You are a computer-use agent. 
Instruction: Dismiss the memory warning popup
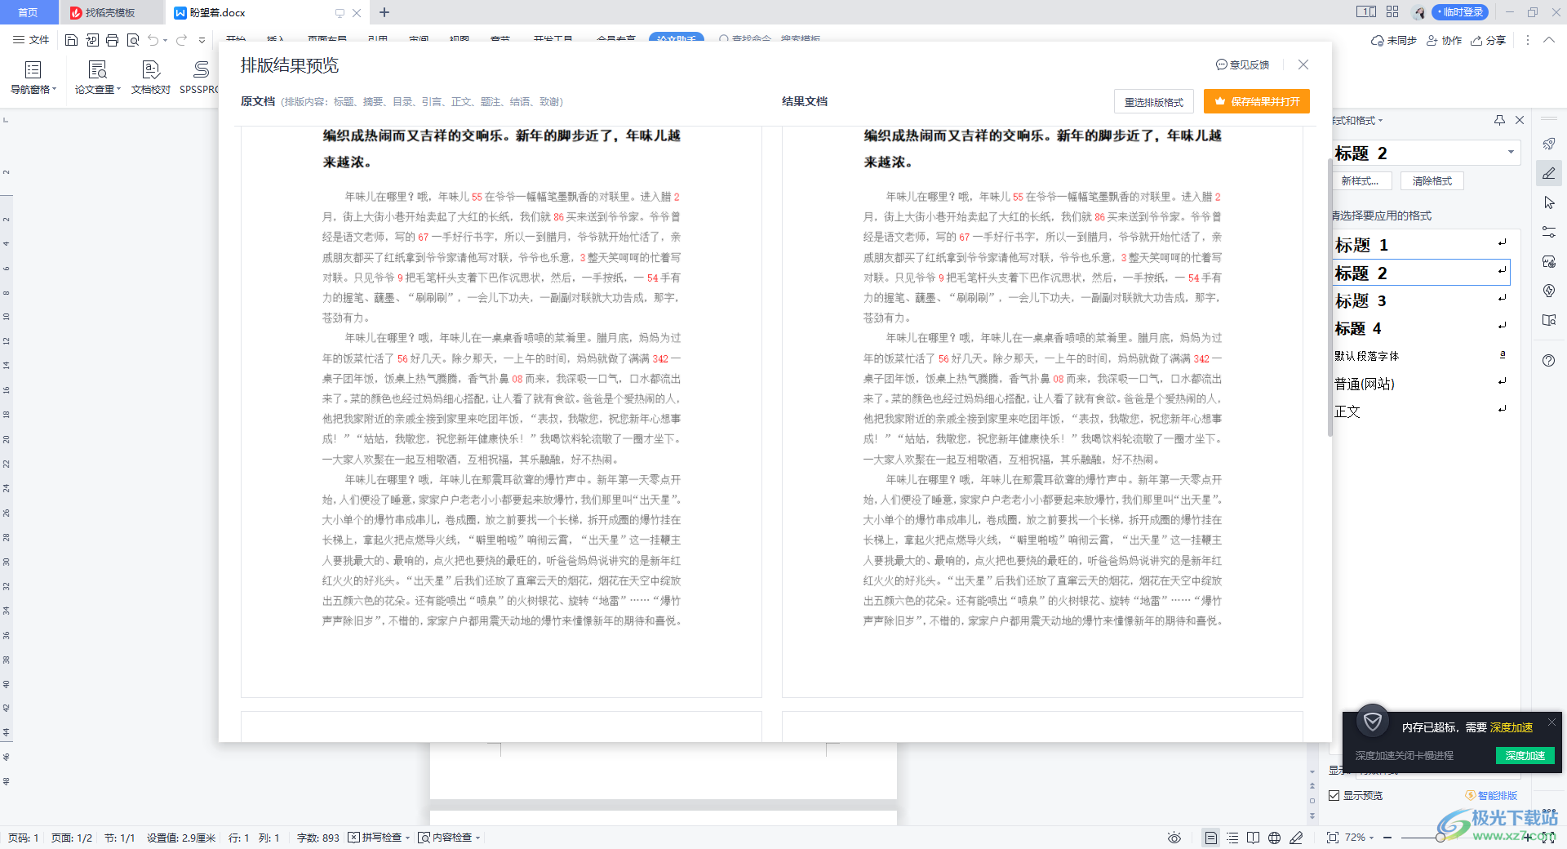point(1551,722)
